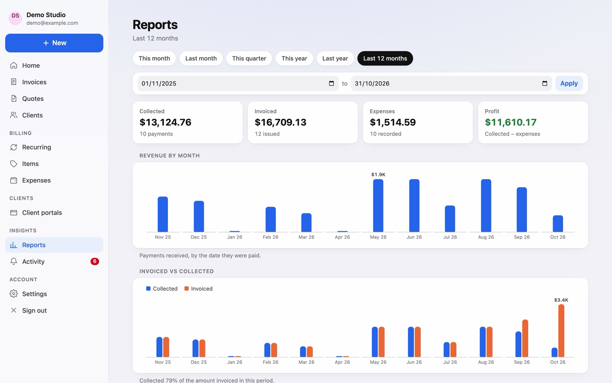Viewport: 612px width, 383px height.
Task: Click the end date field 31/10/2026
Action: (x=451, y=83)
